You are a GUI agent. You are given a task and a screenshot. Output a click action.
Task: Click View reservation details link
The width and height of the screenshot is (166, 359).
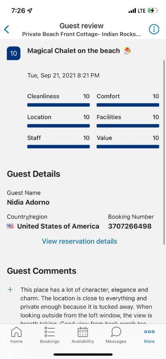(x=79, y=241)
